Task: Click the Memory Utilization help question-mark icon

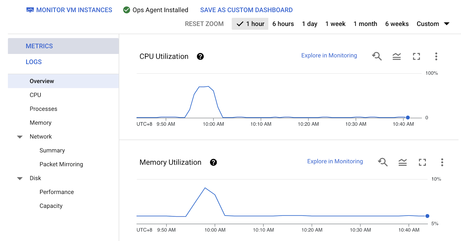Action: tap(213, 163)
